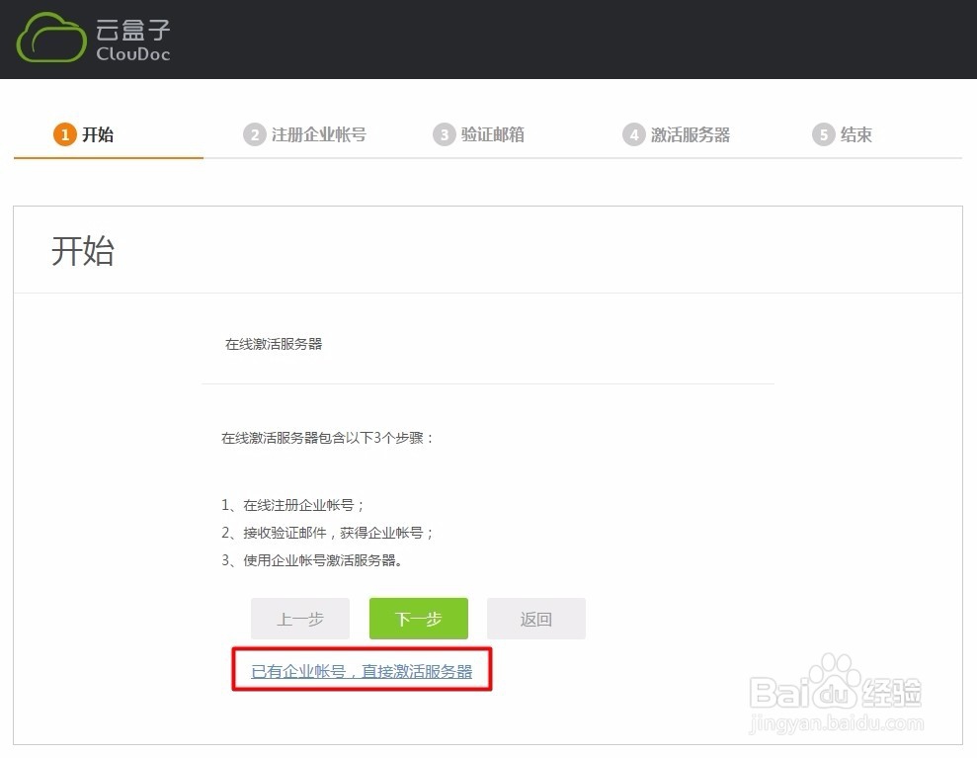Click list item 3、使用企业帐号激活服务器。
Viewport: 977px width, 758px height.
click(x=312, y=560)
